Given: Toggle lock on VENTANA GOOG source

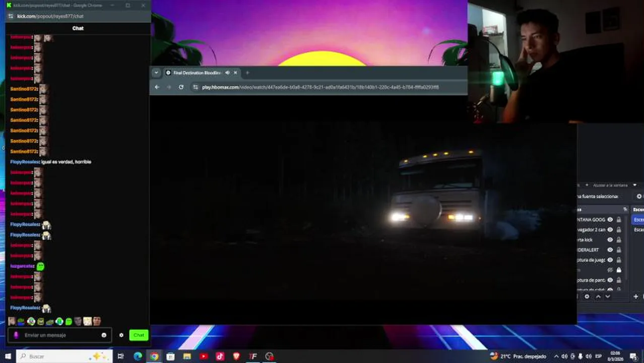Looking at the screenshot, I should [619, 220].
